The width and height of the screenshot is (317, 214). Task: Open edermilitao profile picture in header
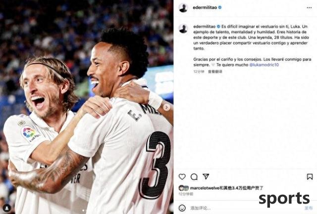click(183, 8)
